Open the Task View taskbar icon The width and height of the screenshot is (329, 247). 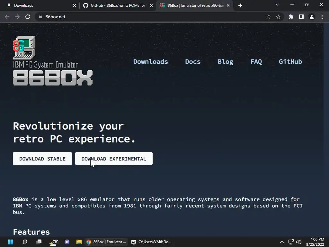click(x=39, y=242)
